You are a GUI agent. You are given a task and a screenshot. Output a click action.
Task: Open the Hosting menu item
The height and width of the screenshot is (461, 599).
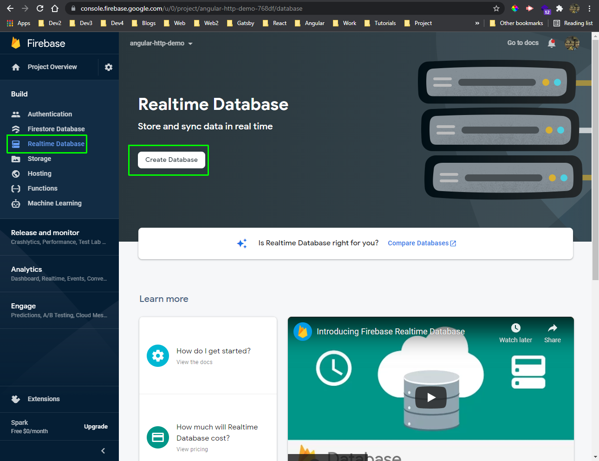click(x=39, y=173)
